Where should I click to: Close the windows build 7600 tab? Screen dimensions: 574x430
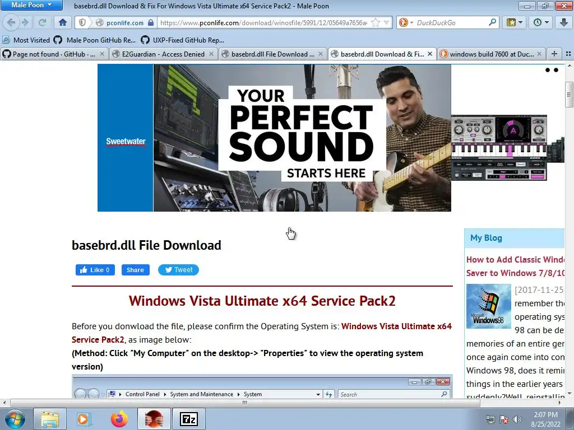pos(539,54)
